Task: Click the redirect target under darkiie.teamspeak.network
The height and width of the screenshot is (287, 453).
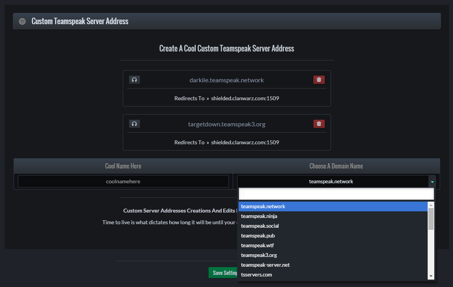Action: (x=245, y=98)
